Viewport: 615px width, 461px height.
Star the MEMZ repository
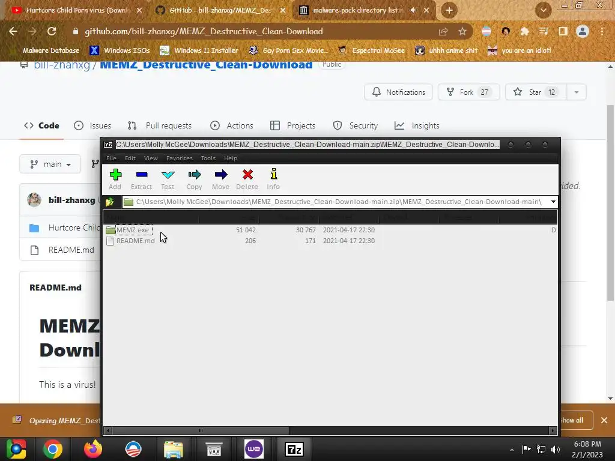536,92
